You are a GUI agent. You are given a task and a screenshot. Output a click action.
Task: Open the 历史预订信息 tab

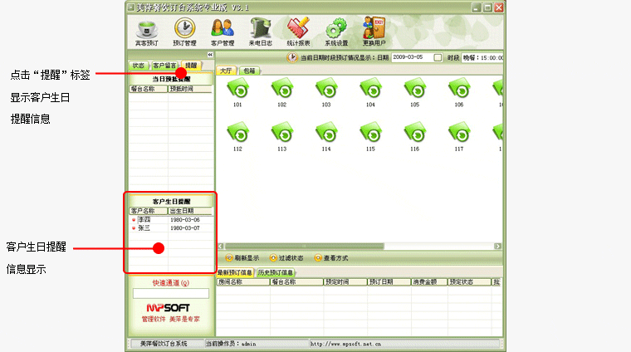274,272
